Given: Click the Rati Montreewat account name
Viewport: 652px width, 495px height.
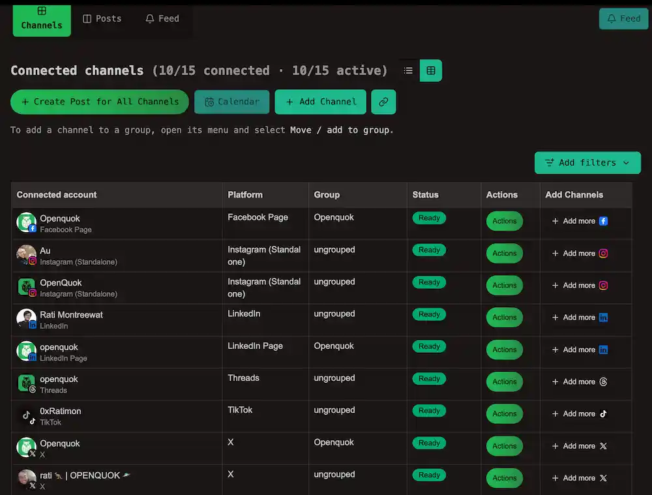Looking at the screenshot, I should (x=71, y=315).
